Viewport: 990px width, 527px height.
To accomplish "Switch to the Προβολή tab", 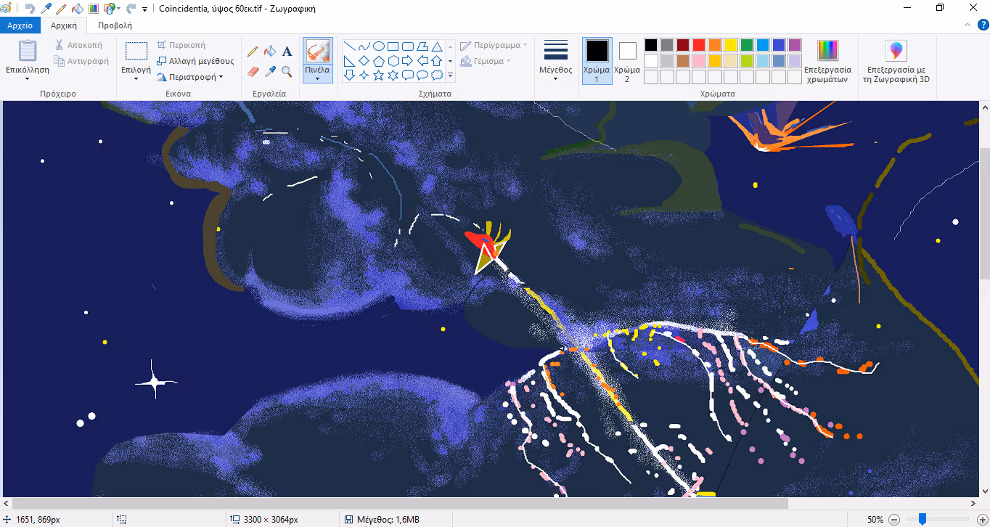I will 115,25.
